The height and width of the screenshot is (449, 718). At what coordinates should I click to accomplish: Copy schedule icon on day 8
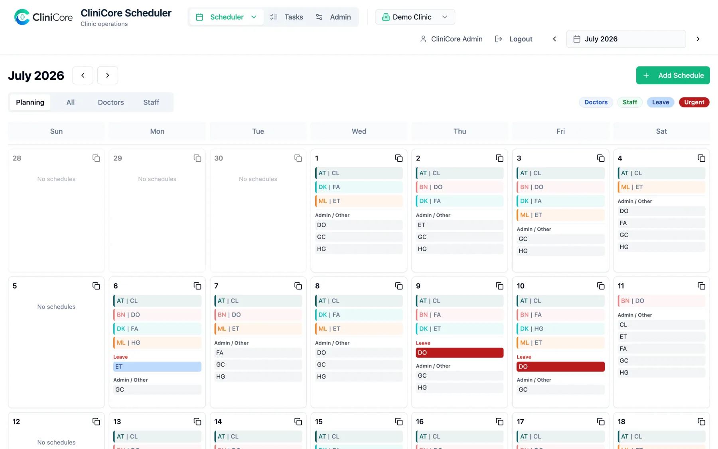(x=398, y=286)
